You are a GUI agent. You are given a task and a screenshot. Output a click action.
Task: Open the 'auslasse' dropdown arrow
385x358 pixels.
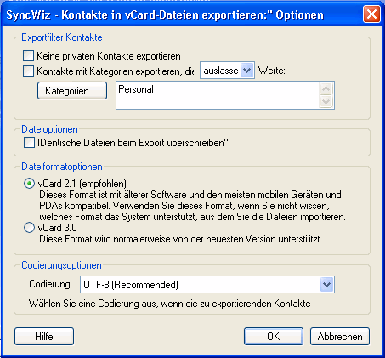point(246,71)
